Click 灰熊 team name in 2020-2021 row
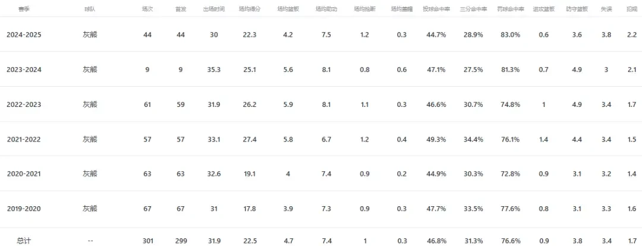 pos(90,174)
